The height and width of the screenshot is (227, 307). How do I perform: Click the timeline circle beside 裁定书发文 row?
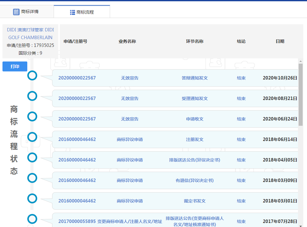(32, 198)
